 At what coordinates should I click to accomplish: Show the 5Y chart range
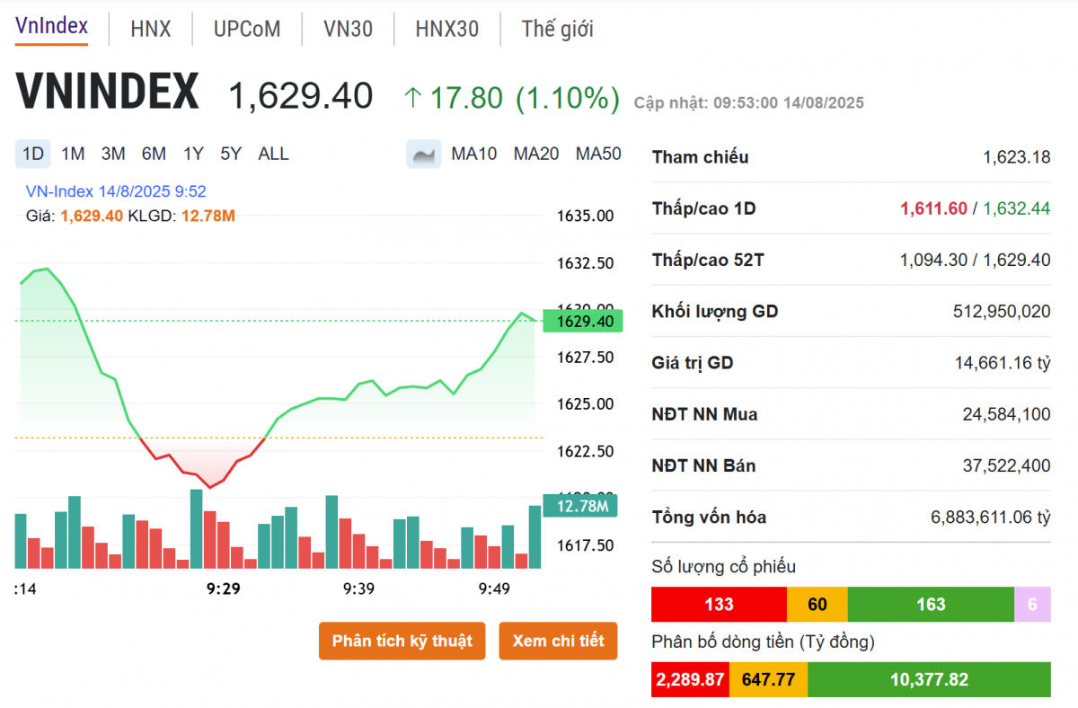(x=231, y=154)
